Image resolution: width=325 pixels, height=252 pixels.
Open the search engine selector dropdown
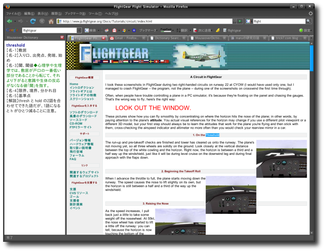pos(249,21)
